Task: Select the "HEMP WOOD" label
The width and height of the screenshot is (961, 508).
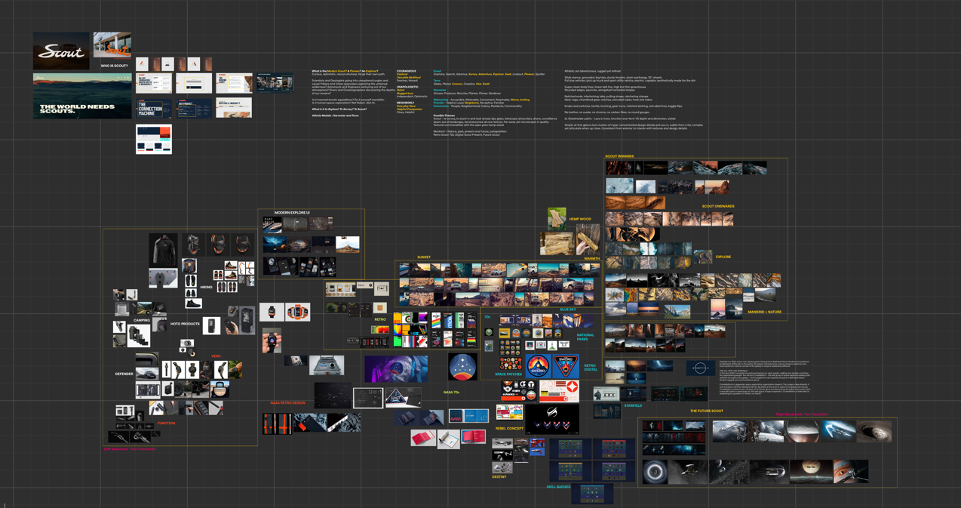Action: (x=580, y=219)
